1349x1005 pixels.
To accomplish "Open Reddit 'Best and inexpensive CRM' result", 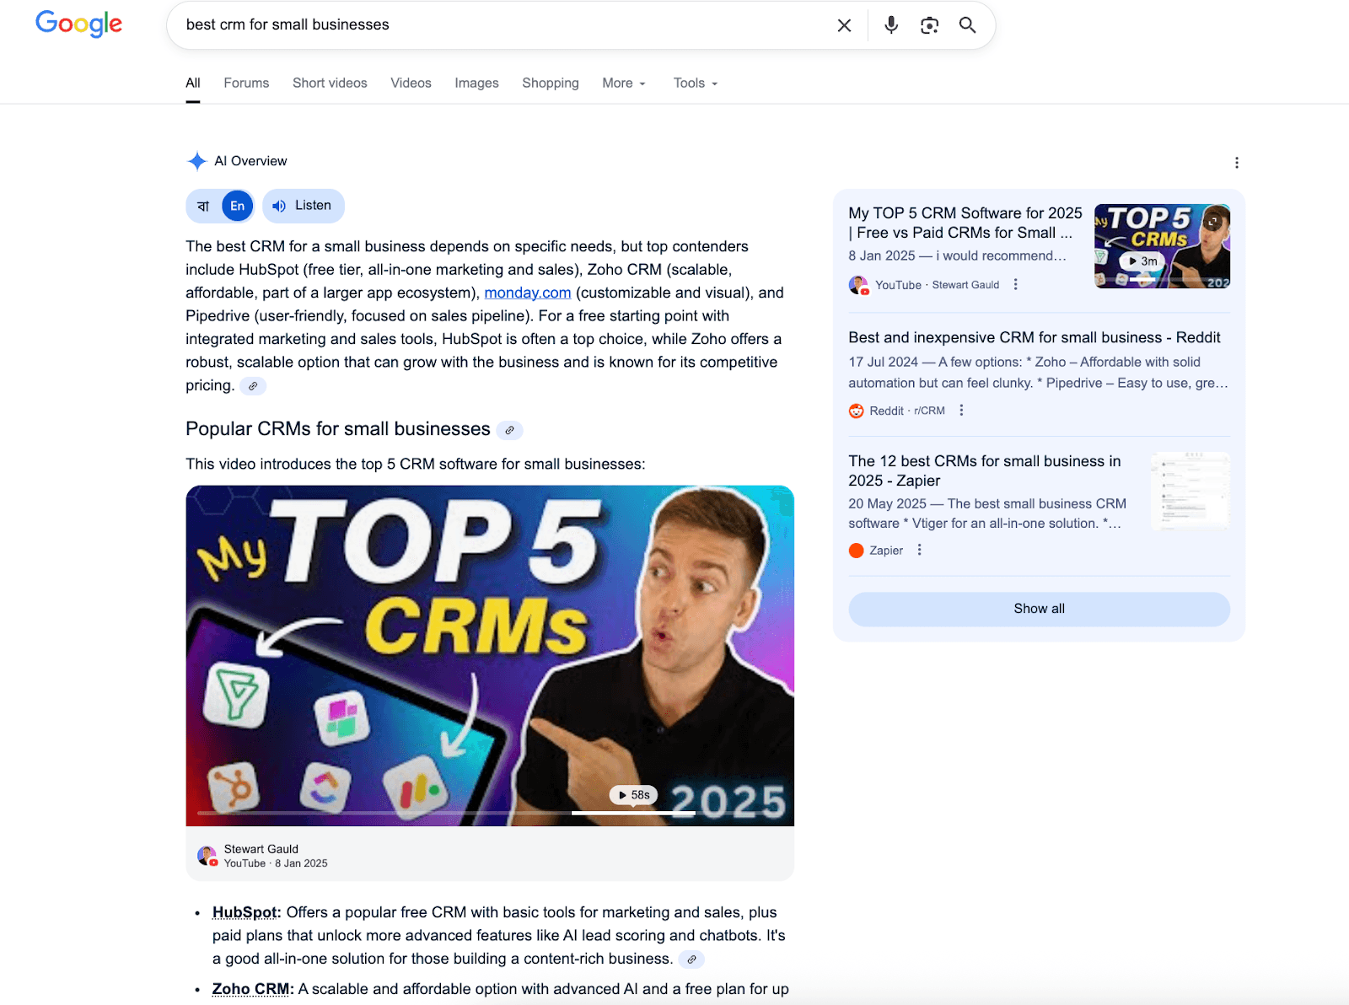I will (x=1035, y=337).
